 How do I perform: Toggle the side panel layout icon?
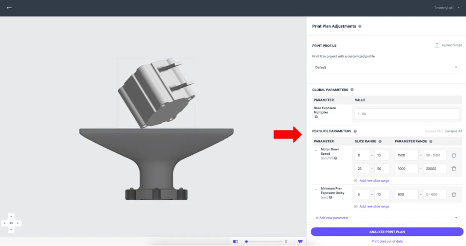tap(236, 242)
